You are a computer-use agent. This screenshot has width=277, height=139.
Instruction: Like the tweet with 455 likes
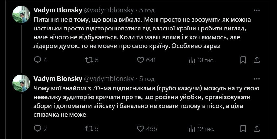pos(140,129)
